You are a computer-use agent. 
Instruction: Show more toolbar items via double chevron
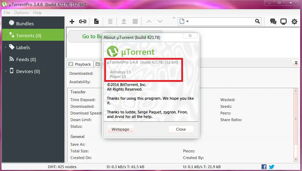pyautogui.click(x=174, y=18)
